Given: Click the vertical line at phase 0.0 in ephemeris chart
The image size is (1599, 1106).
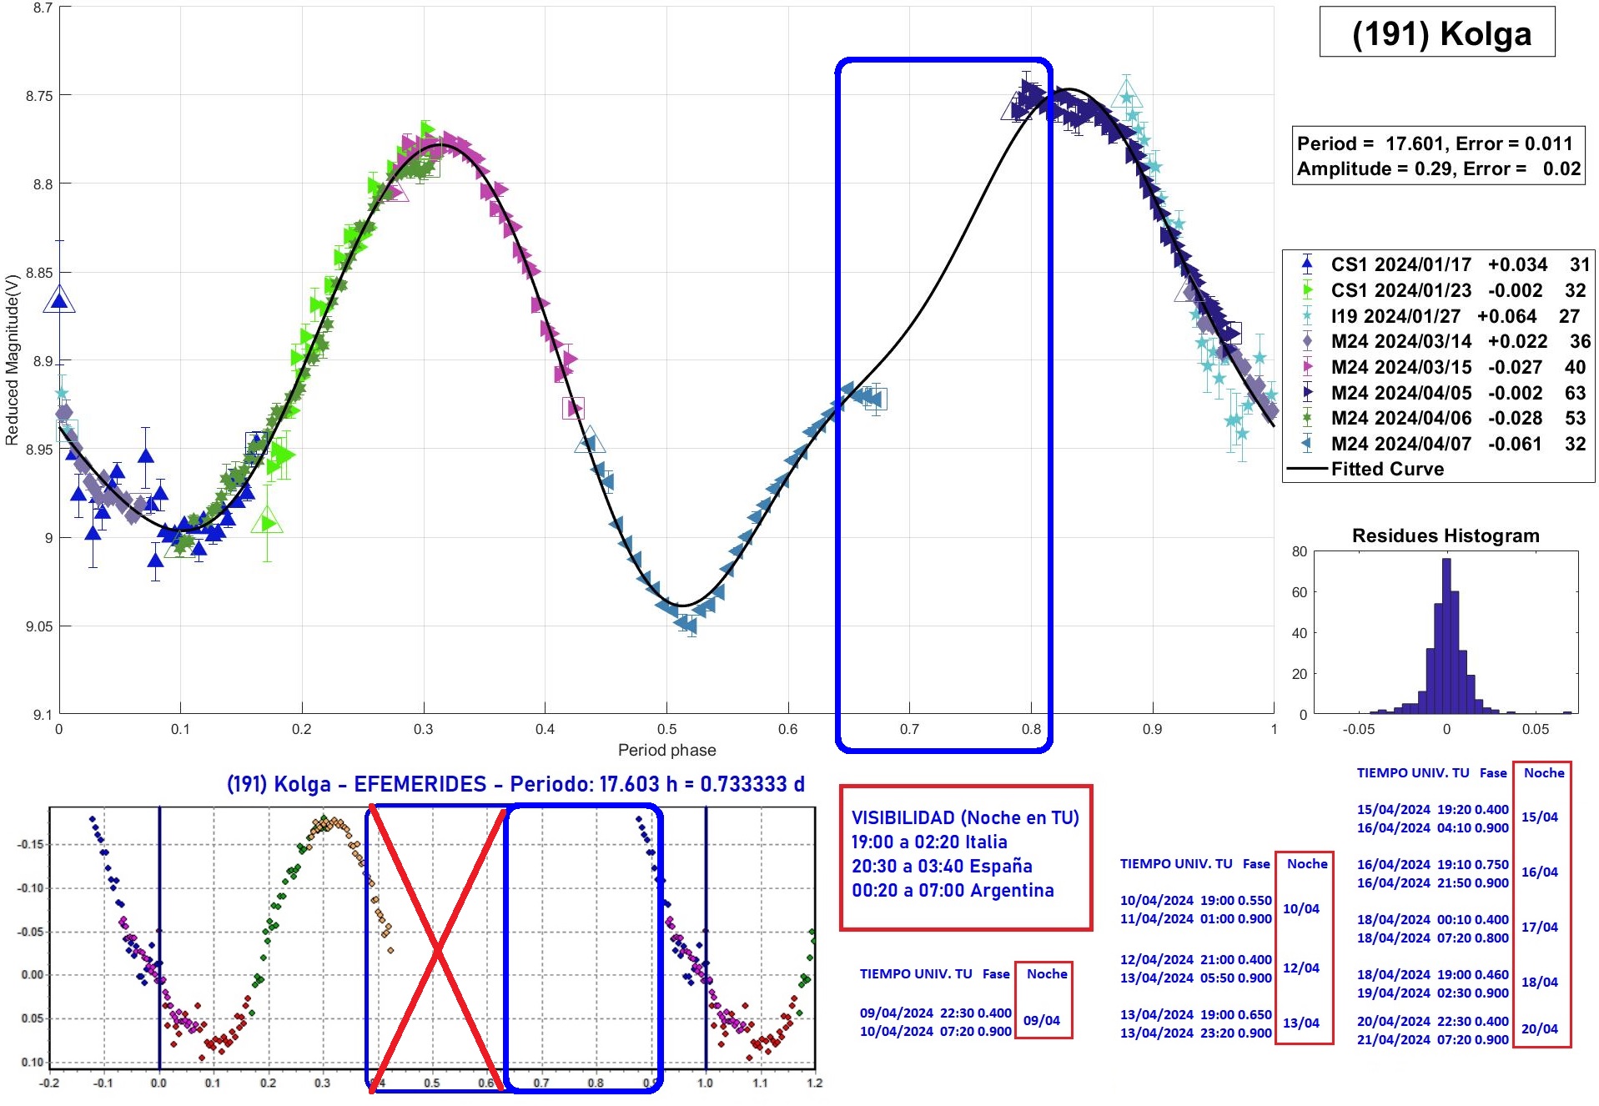Looking at the screenshot, I should 159,938.
